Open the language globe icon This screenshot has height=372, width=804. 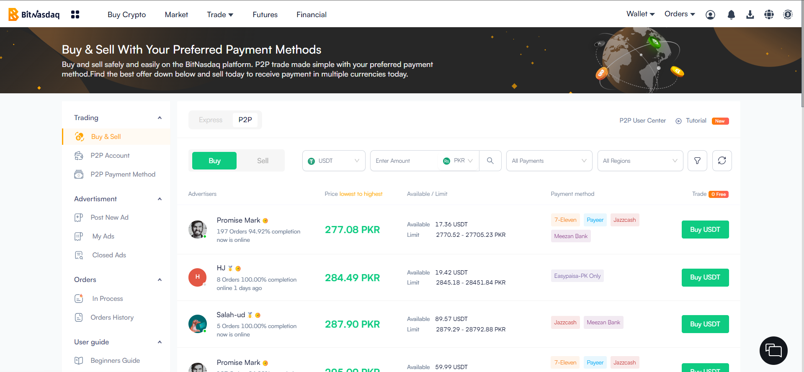pyautogui.click(x=769, y=15)
